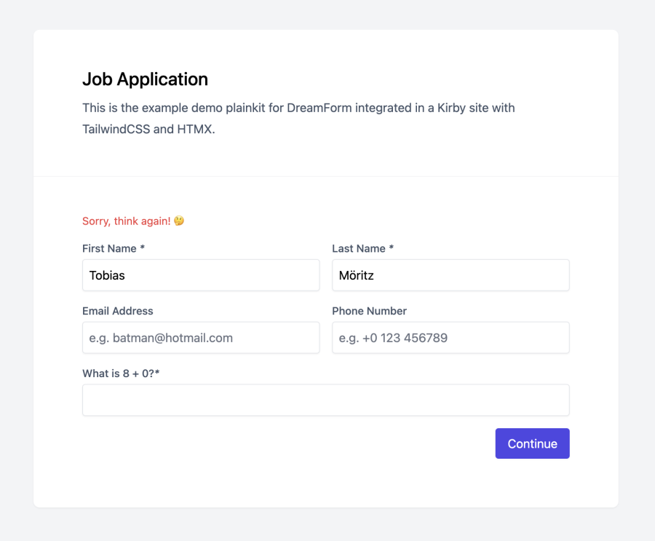655x541 pixels.
Task: Click the Email Address label
Action: 118,311
